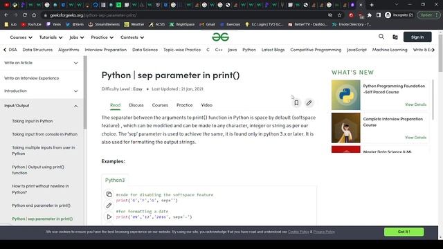The width and height of the screenshot is (443, 249).
Task: Open Weather bookmark
Action: pos(134,24)
